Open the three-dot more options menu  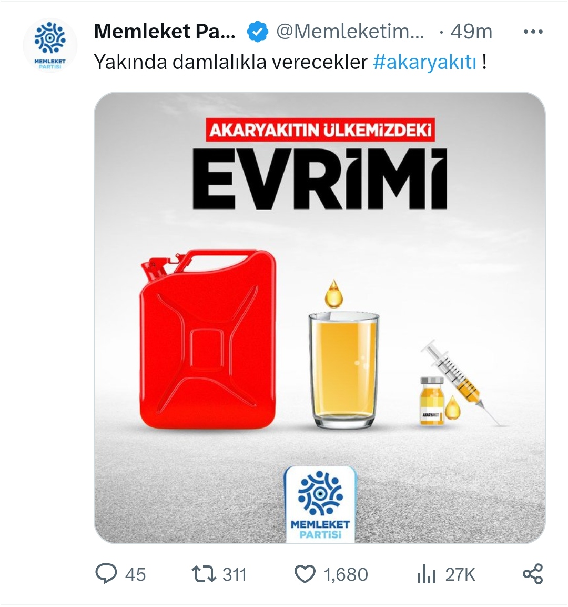click(x=533, y=32)
